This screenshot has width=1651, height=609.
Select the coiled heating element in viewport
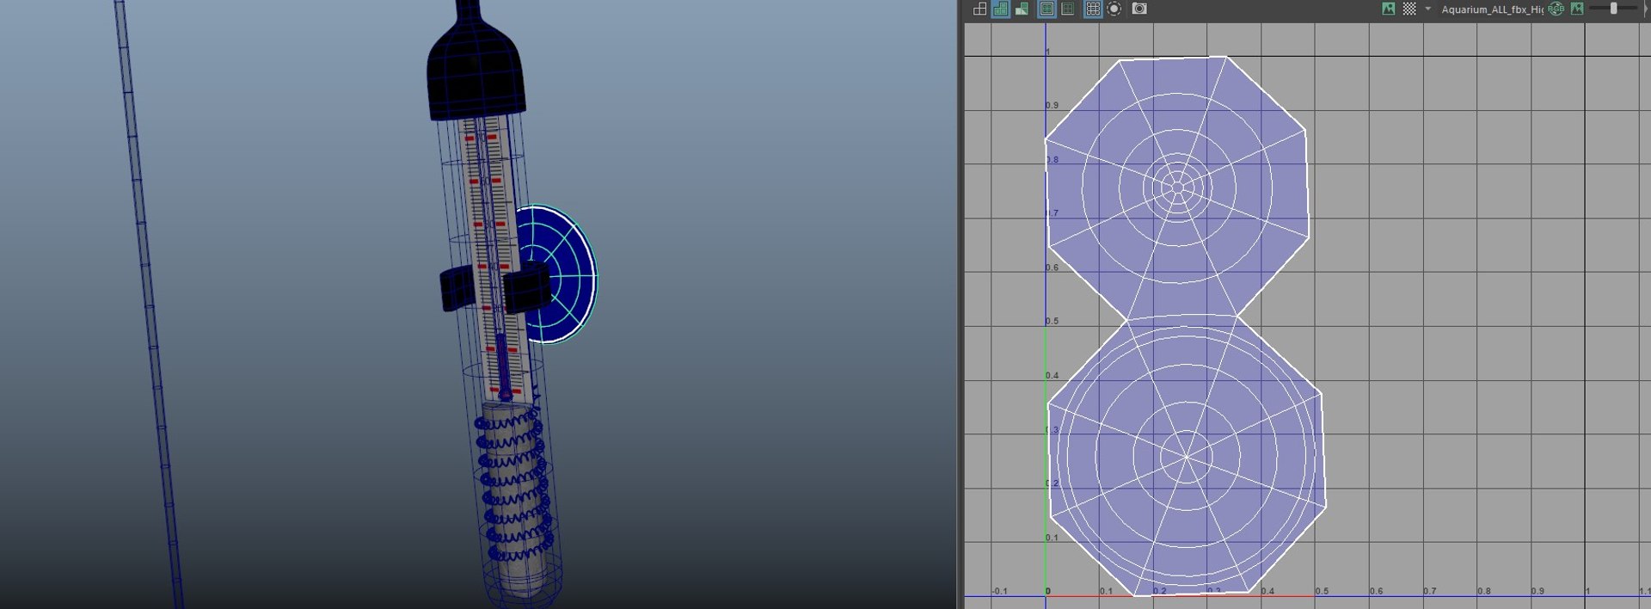(x=514, y=486)
